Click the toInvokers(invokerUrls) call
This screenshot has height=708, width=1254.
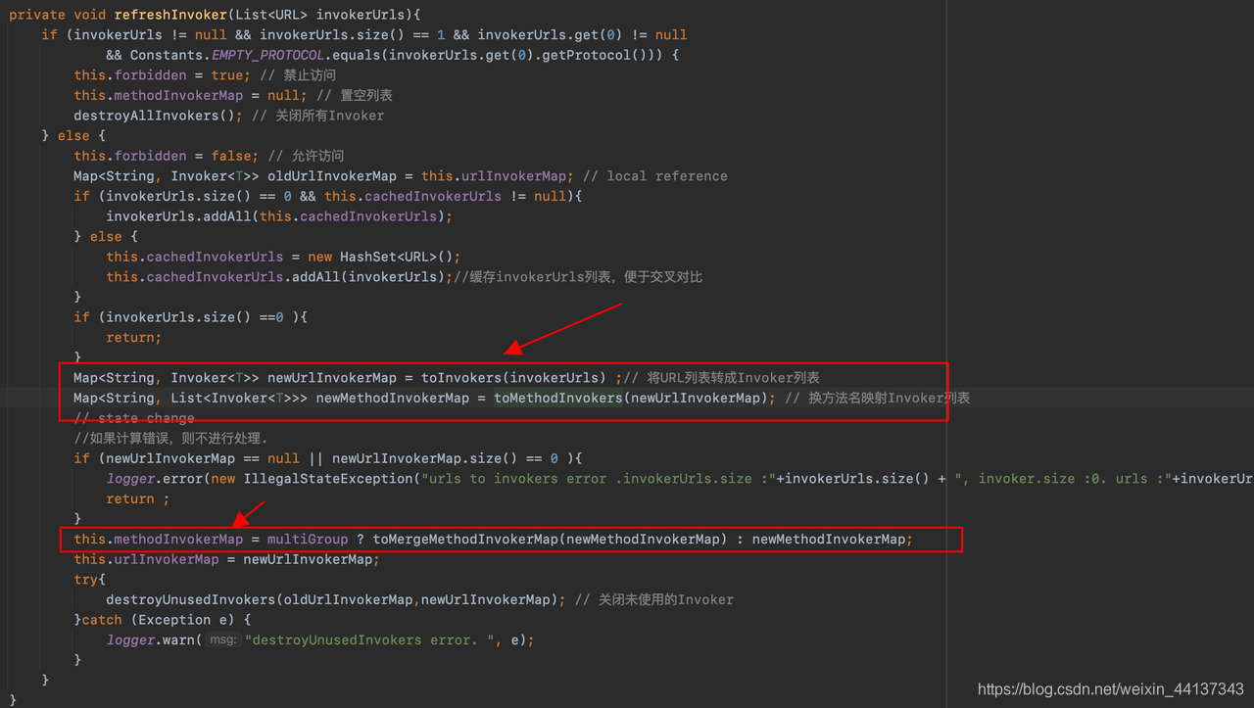point(514,378)
